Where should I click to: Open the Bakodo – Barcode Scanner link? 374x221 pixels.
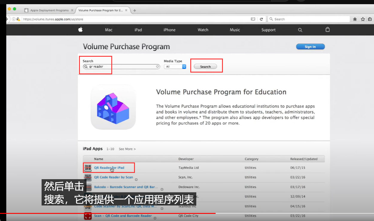click(x=126, y=187)
